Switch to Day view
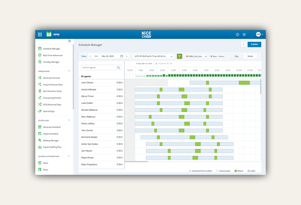The height and width of the screenshot is (205, 301). click(x=237, y=56)
